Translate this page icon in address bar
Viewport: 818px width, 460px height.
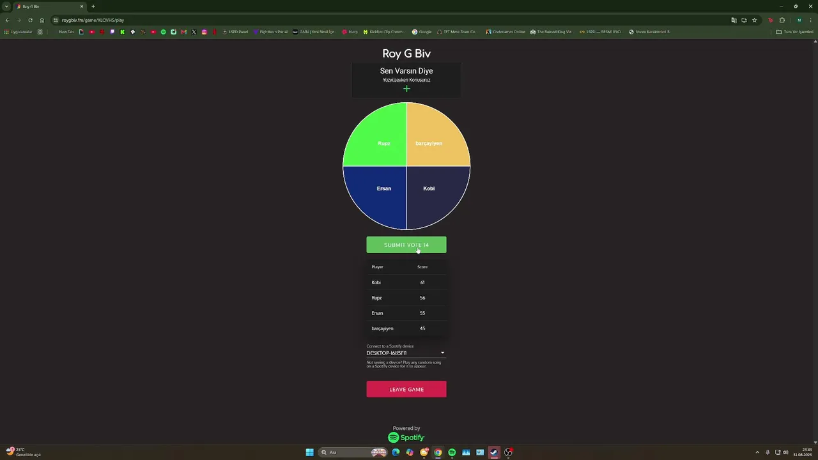click(x=734, y=20)
